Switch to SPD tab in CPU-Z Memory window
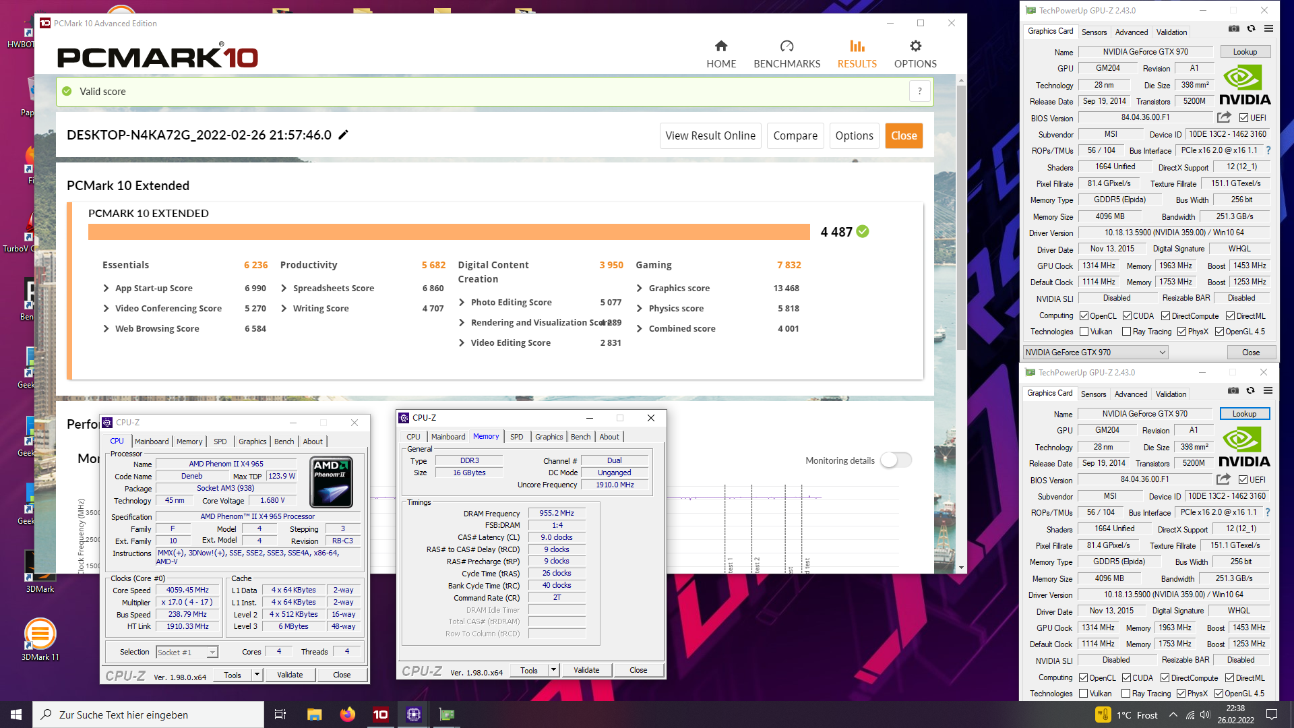Viewport: 1294px width, 728px height. (516, 437)
